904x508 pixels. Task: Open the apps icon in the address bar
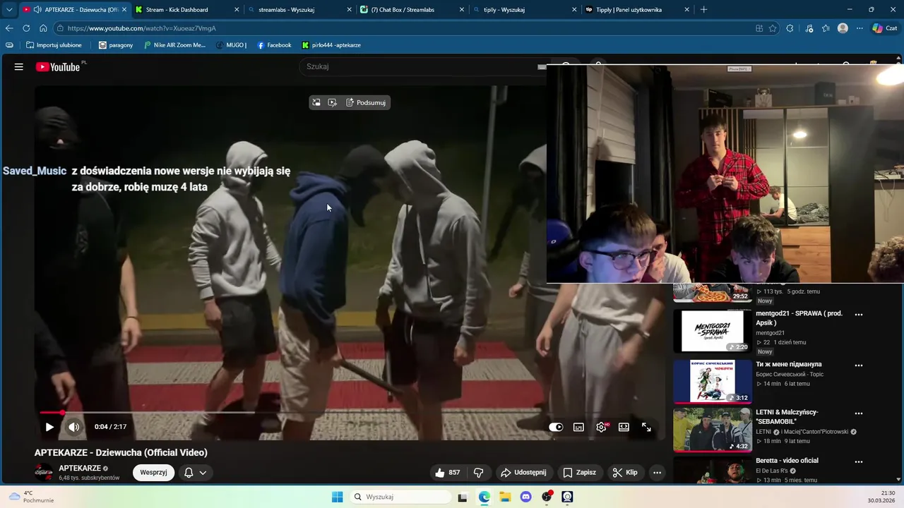click(x=759, y=28)
